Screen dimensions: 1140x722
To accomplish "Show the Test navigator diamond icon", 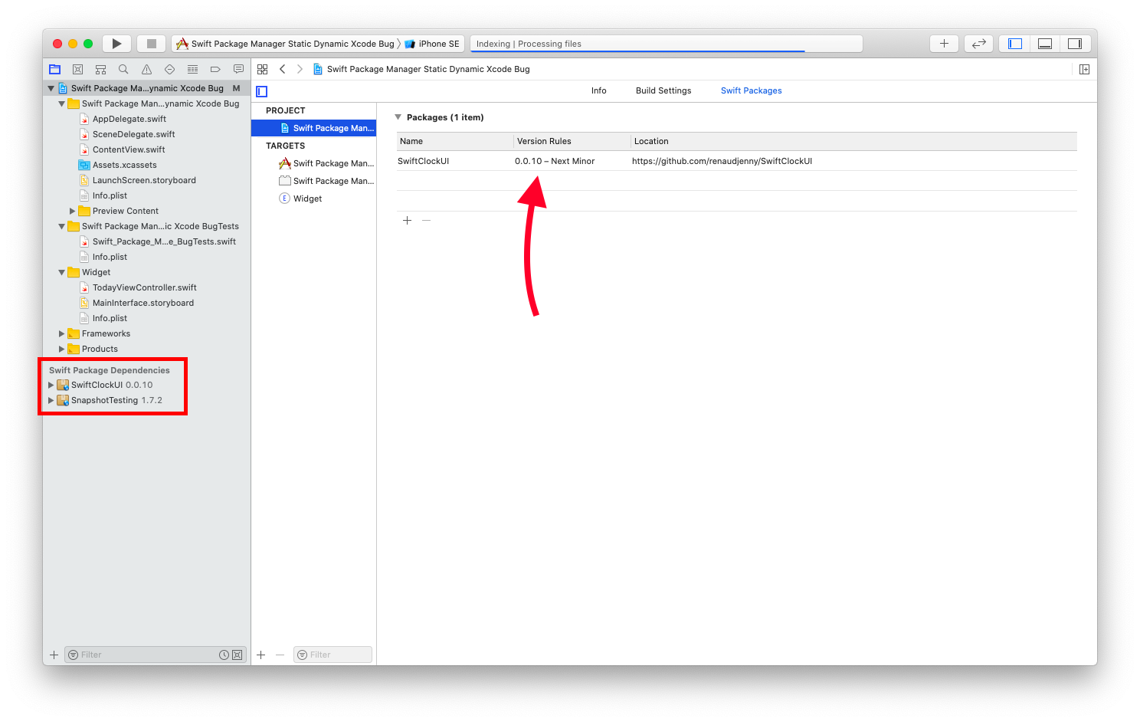I will pos(169,69).
